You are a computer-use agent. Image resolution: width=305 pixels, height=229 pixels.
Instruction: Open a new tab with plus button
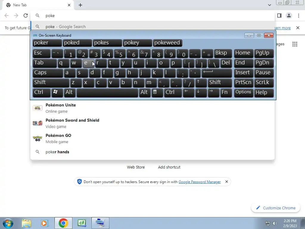point(80,5)
